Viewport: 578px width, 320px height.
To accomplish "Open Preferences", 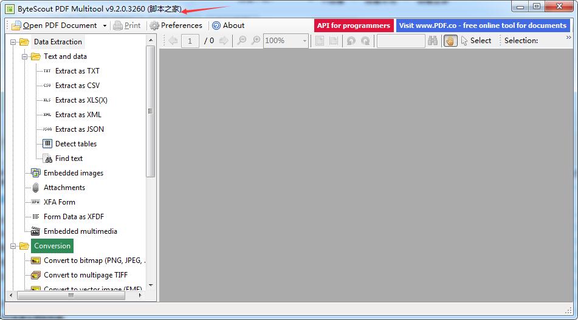I will click(176, 26).
